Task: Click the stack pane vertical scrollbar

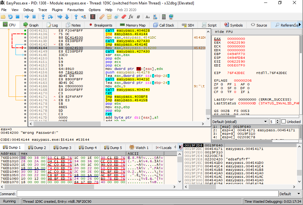Action: [x=299, y=163]
